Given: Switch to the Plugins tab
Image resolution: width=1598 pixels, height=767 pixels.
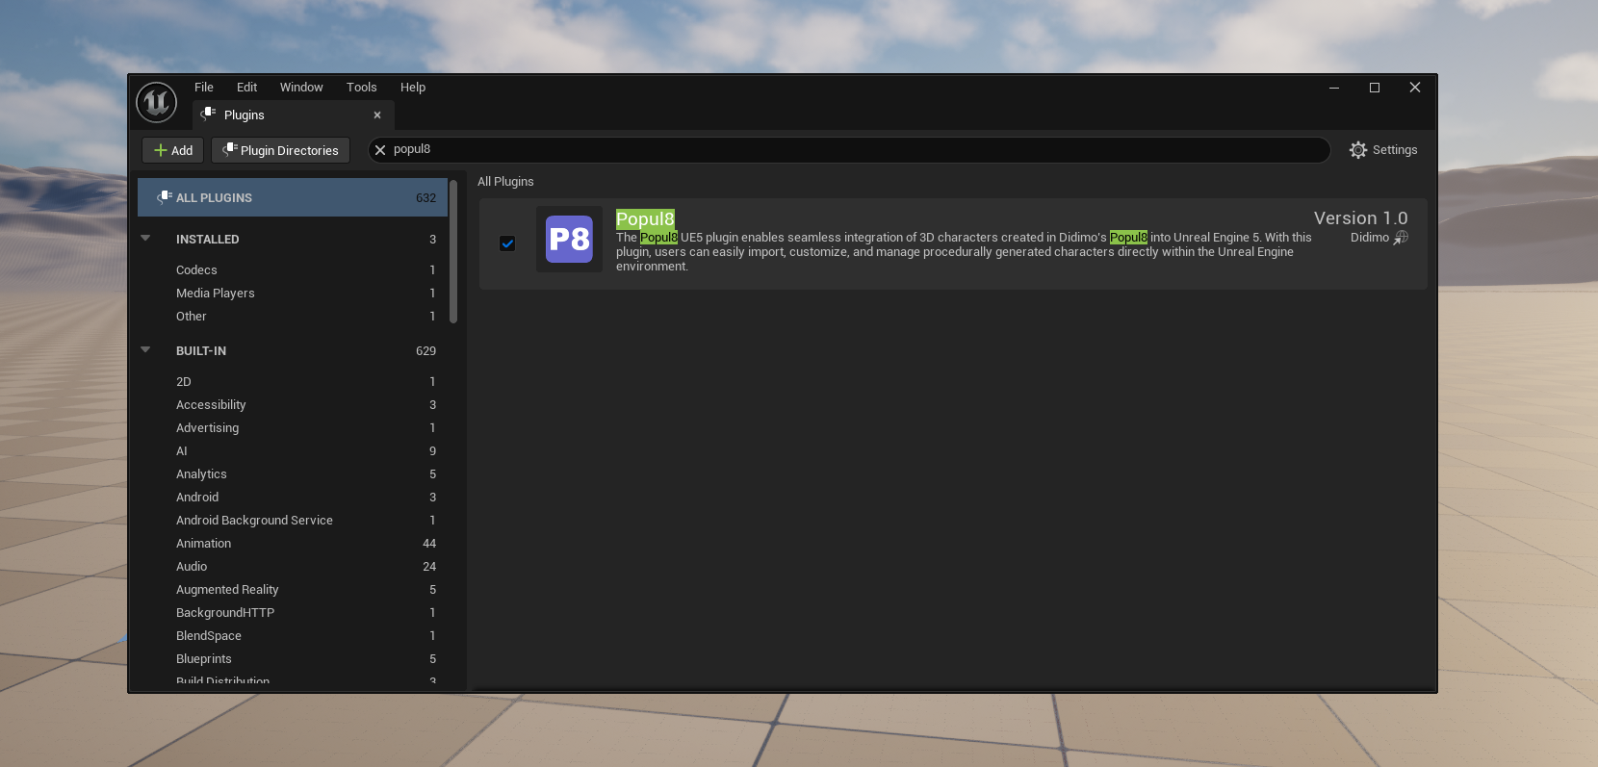Looking at the screenshot, I should point(294,115).
